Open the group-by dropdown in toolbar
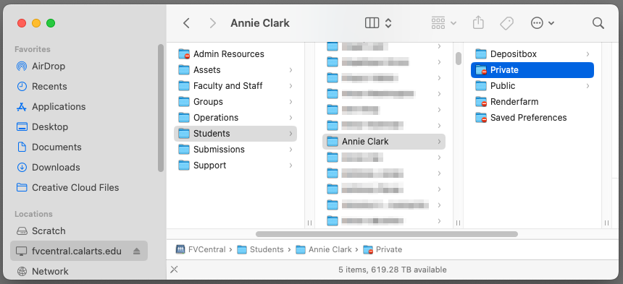This screenshot has width=623, height=284. (444, 23)
